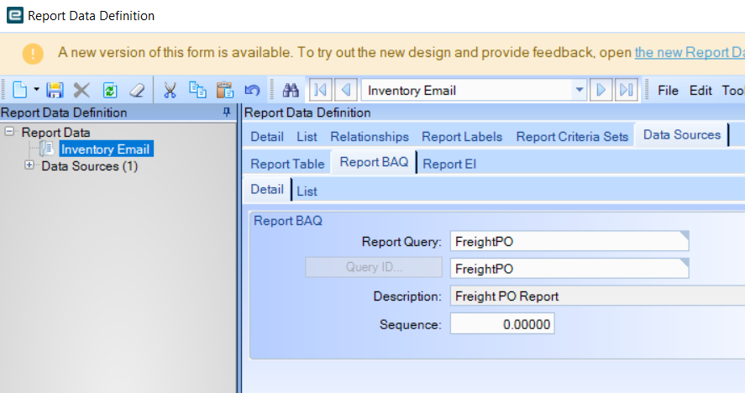This screenshot has width=745, height=393.
Task: Clear the form with the eraser icon
Action: pyautogui.click(x=137, y=90)
